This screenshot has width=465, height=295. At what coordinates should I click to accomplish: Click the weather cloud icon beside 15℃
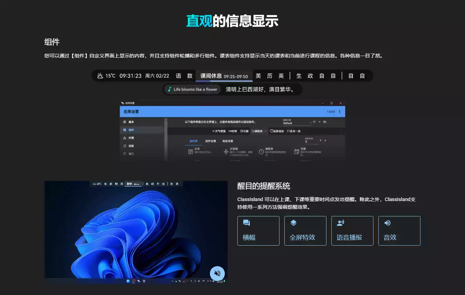point(100,76)
